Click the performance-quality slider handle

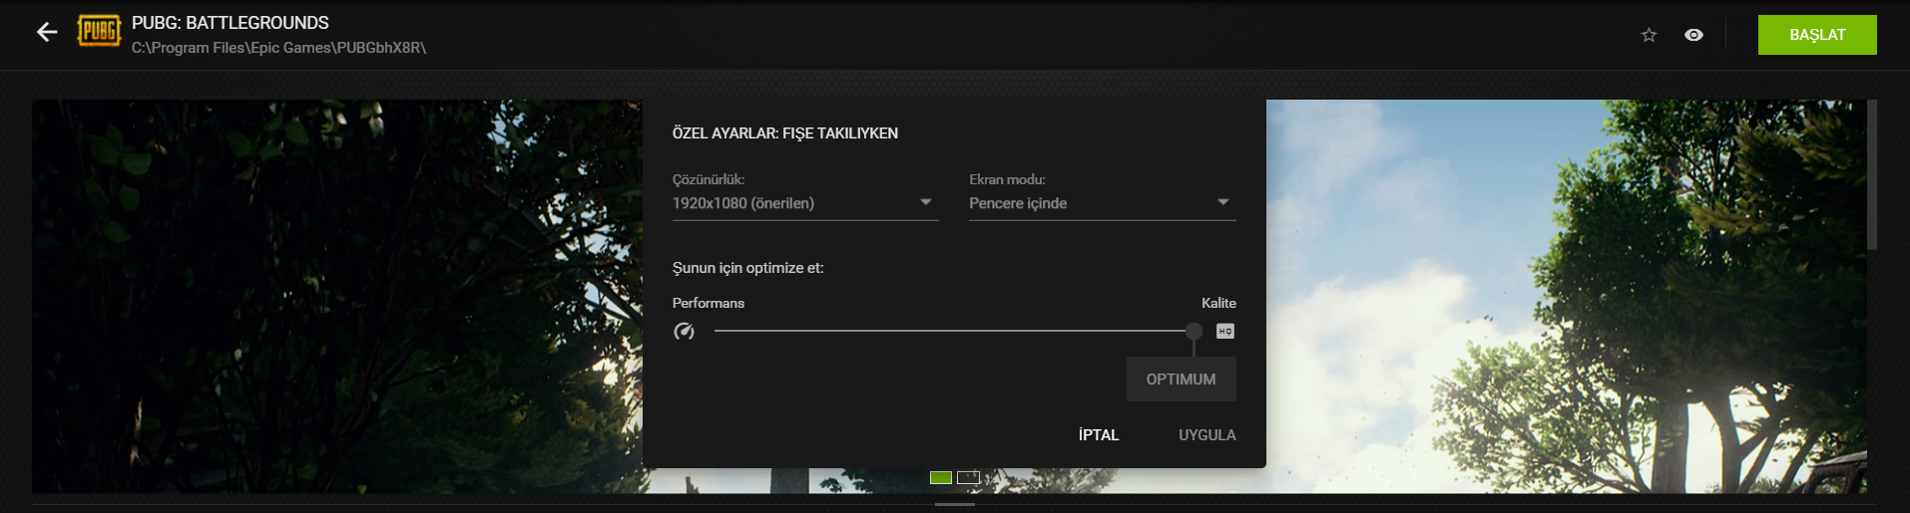coord(1194,331)
